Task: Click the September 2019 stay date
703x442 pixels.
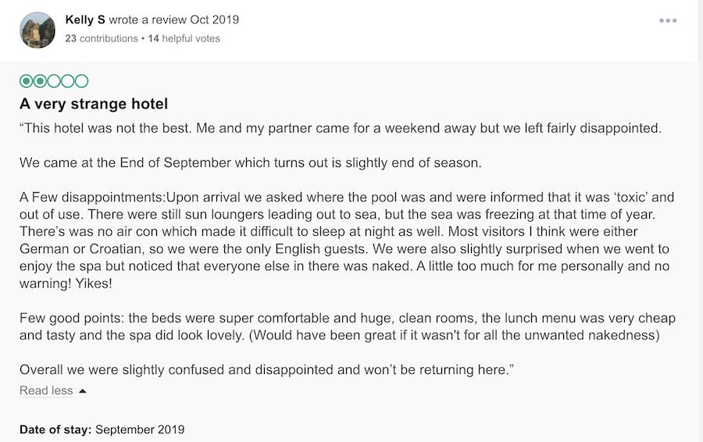Action: click(x=140, y=430)
